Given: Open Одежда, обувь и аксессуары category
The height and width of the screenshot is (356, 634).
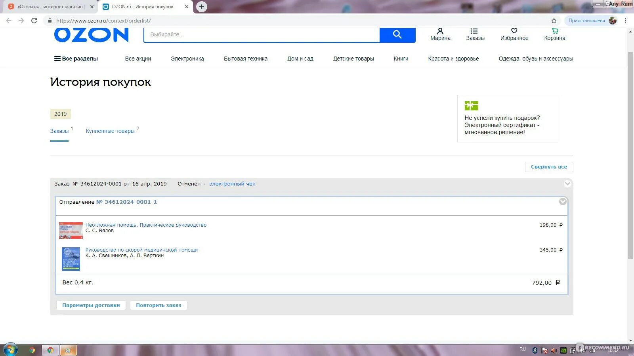Looking at the screenshot, I should pos(536,59).
